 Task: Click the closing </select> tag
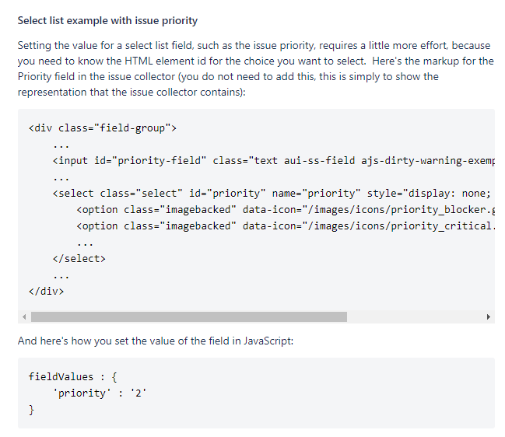coord(79,259)
